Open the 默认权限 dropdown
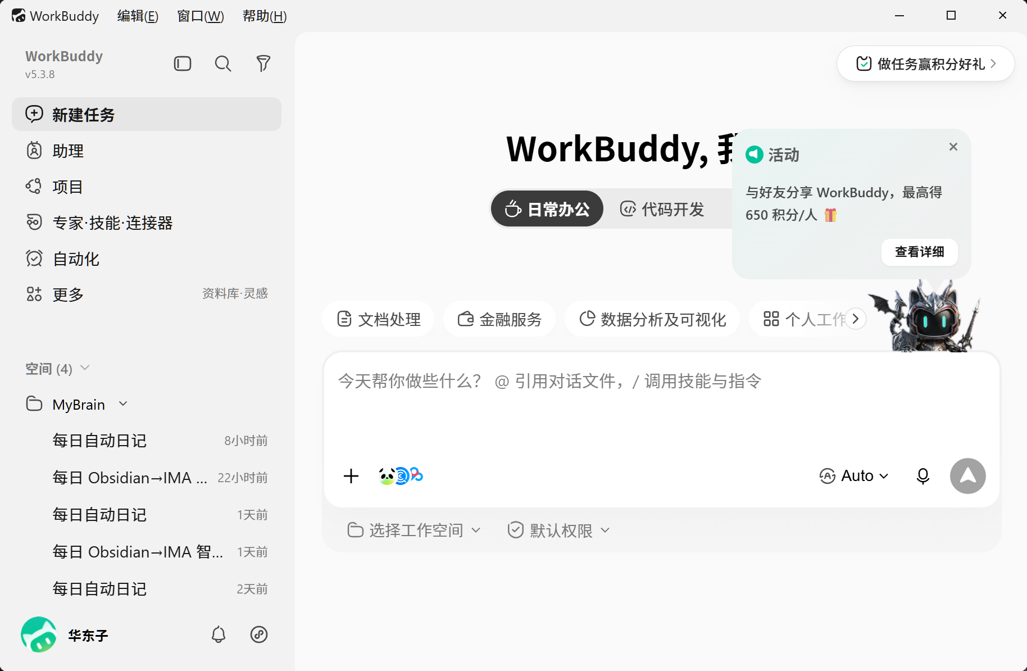The image size is (1027, 671). click(x=558, y=530)
